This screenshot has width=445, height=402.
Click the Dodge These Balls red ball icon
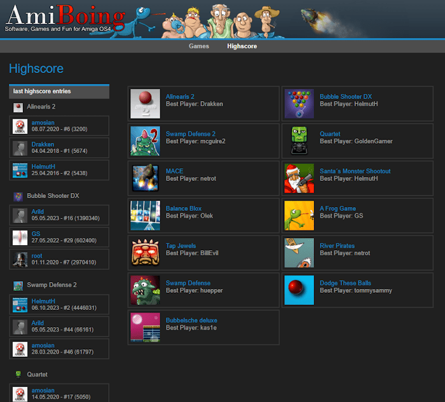click(x=299, y=290)
